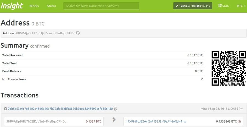247x127 pixels.
Task: Click the input address in the transaction row
Action: (37, 121)
